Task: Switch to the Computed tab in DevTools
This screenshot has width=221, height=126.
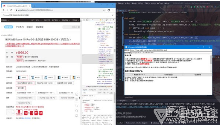Action: [92, 90]
